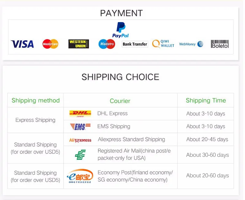Click the QIWI Wallet logo
Image resolution: width=245 pixels, height=200 pixels.
click(163, 44)
